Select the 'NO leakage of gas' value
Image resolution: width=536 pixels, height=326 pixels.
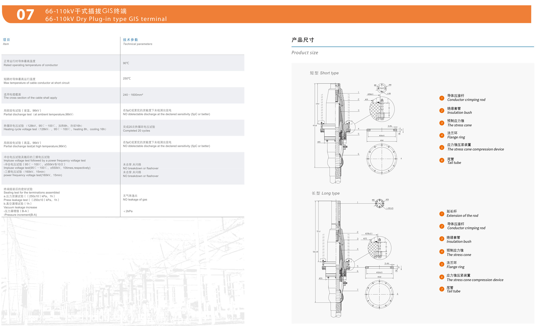tap(135, 200)
